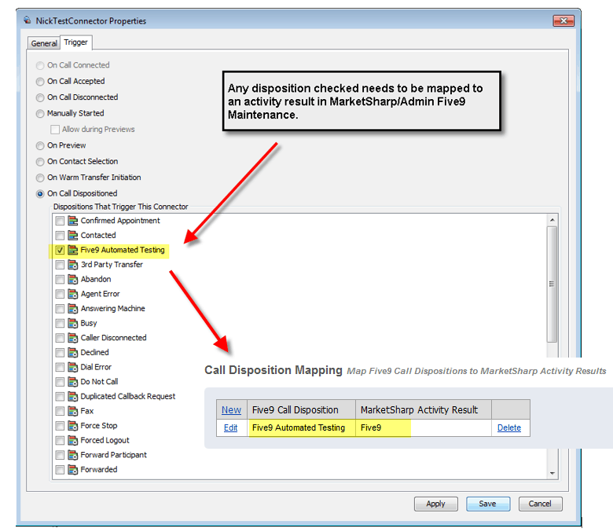Image resolution: width=613 pixels, height=532 pixels.
Task: Check the Forwarded checkbox
Action: [x=60, y=469]
